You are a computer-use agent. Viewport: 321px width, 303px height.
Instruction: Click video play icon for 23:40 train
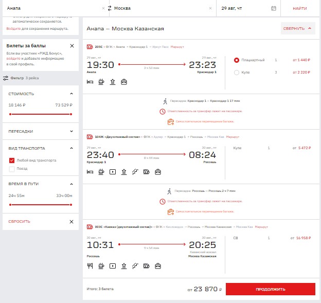click(x=113, y=172)
